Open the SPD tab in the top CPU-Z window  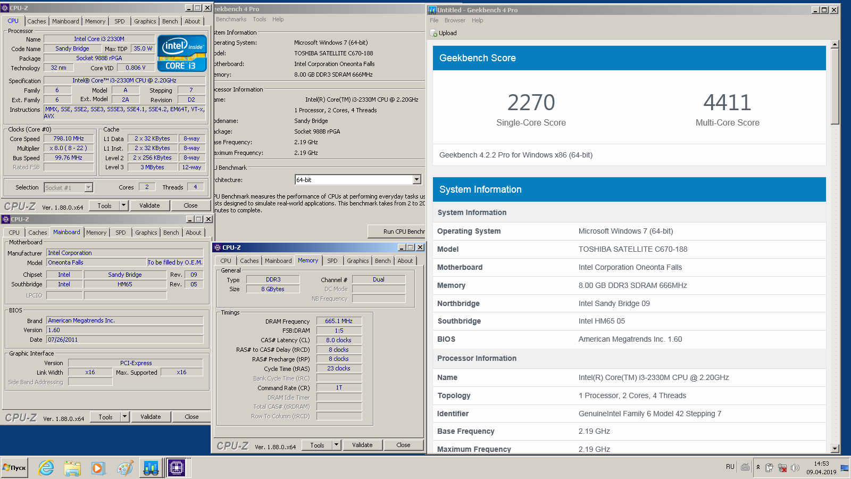coord(120,21)
